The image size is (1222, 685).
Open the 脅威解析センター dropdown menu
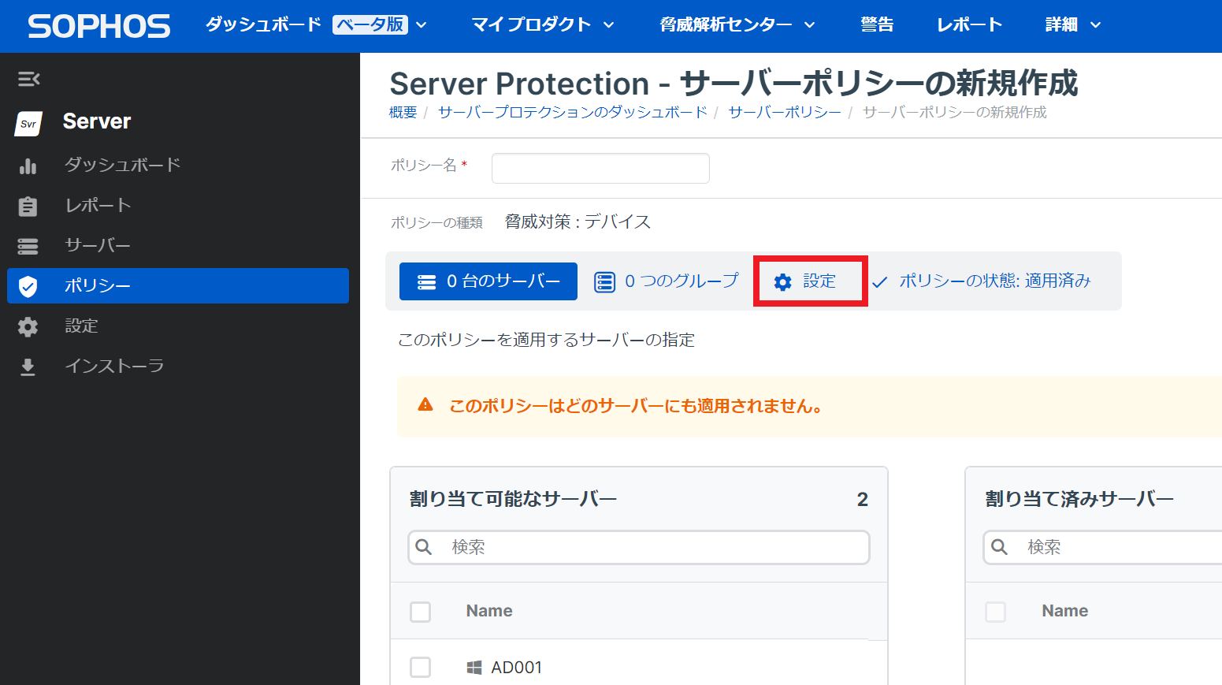(x=737, y=25)
